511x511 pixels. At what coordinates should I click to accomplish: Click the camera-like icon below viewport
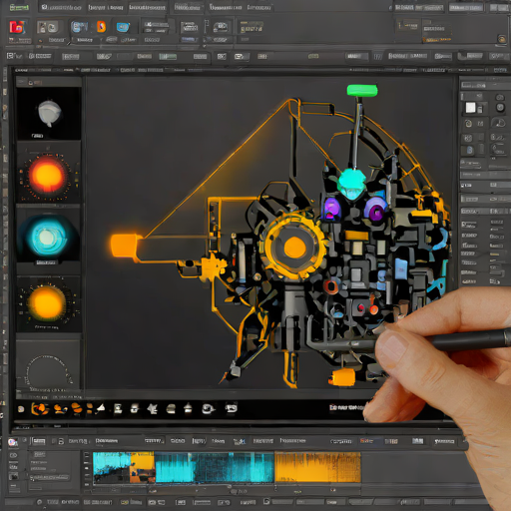(208, 408)
